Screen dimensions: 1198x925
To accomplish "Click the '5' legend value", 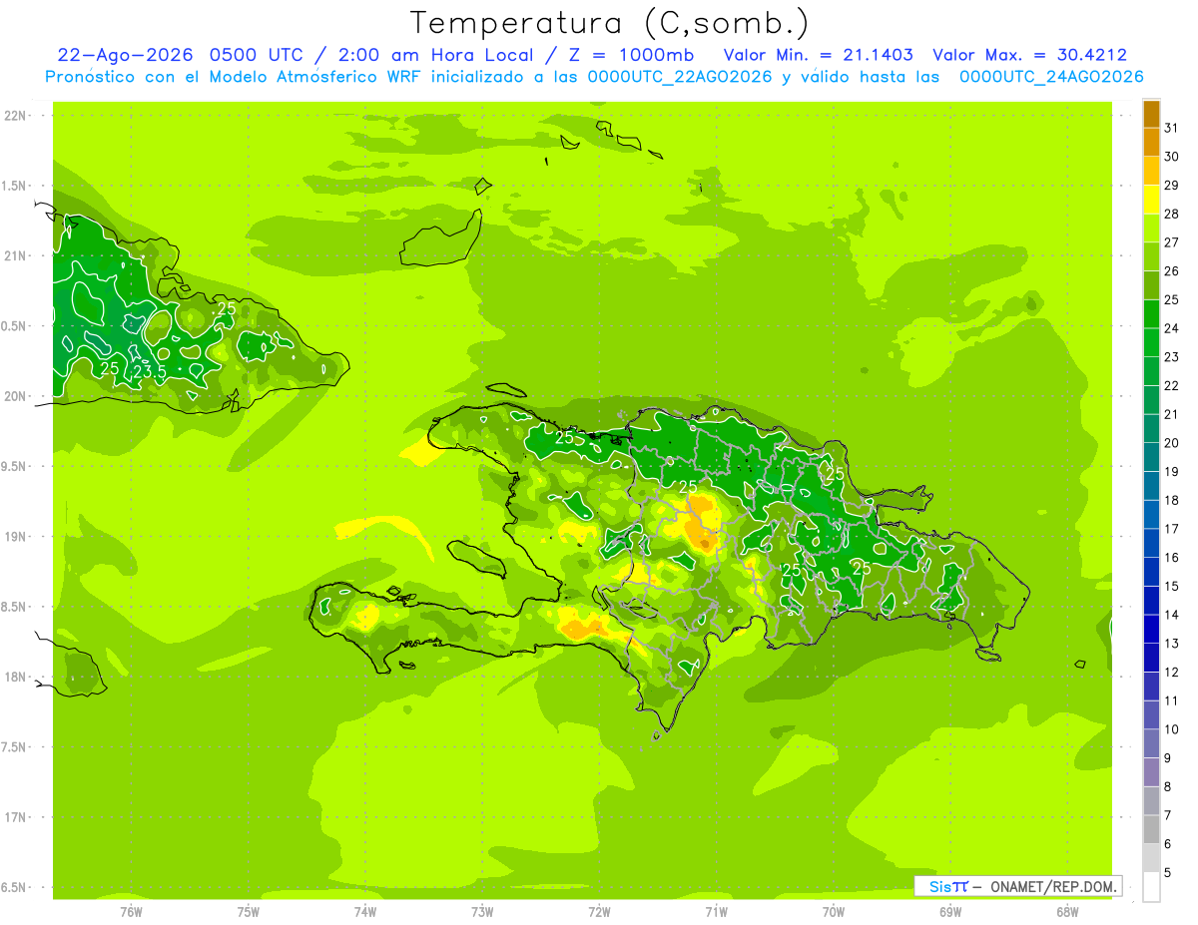I will pyautogui.click(x=1168, y=872).
